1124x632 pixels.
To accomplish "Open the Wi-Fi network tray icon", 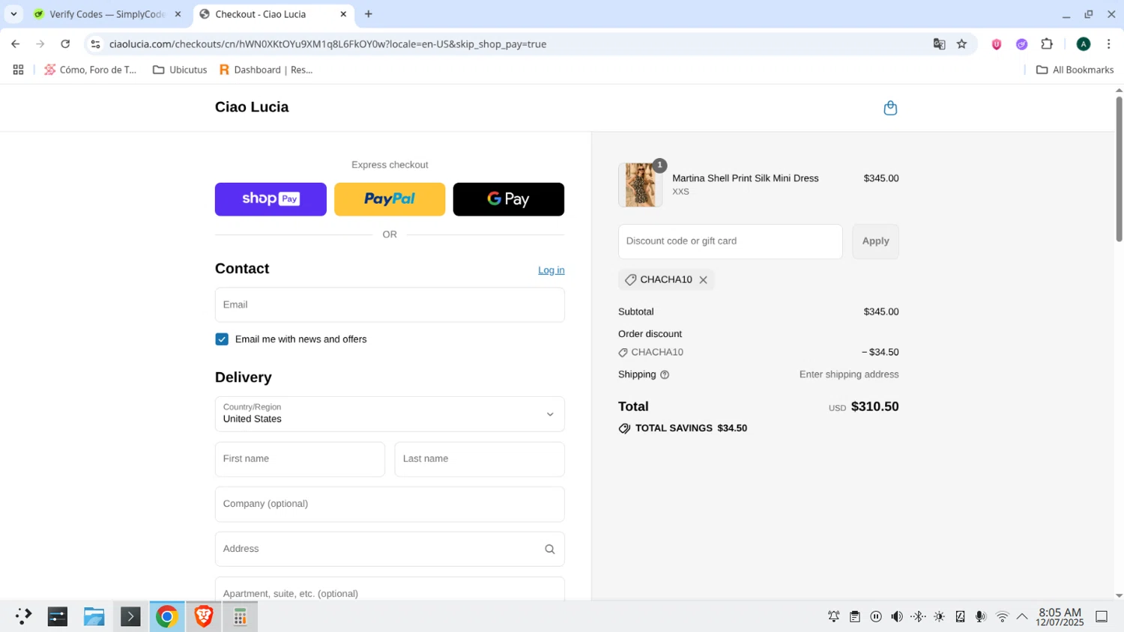I will [x=1002, y=616].
